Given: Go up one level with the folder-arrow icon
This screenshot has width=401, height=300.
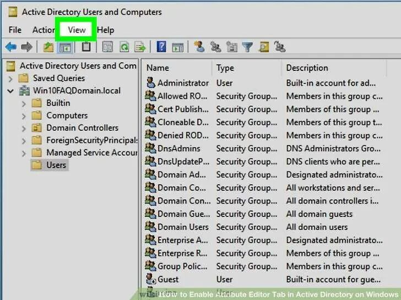Looking at the screenshot, I should pos(48,47).
